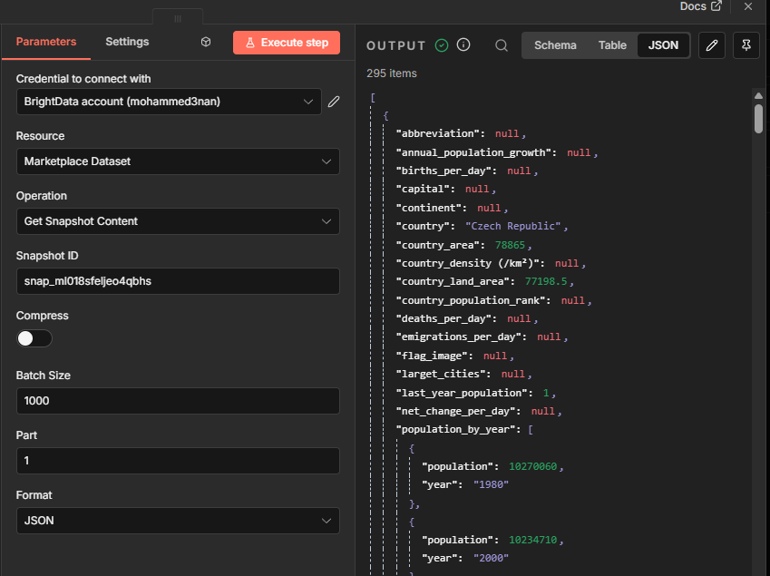
Task: Switch output view to Schema
Action: pos(555,45)
